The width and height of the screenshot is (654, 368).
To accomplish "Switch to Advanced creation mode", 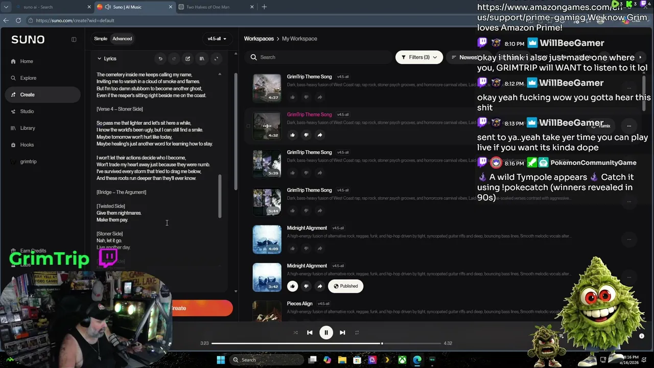I will [122, 39].
